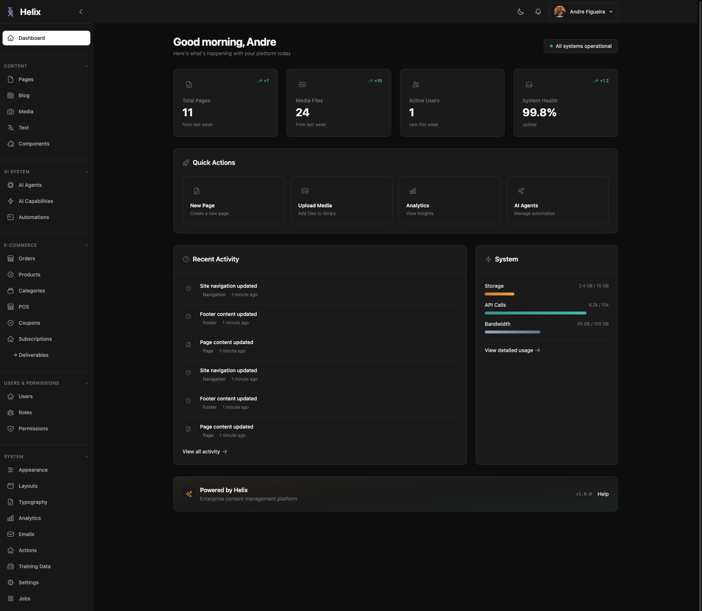Screen dimensions: 702x611
Task: Click the v1.0.0 version label
Action: tap(584, 494)
